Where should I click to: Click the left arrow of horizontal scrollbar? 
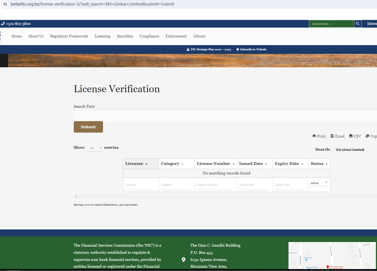click(76, 196)
